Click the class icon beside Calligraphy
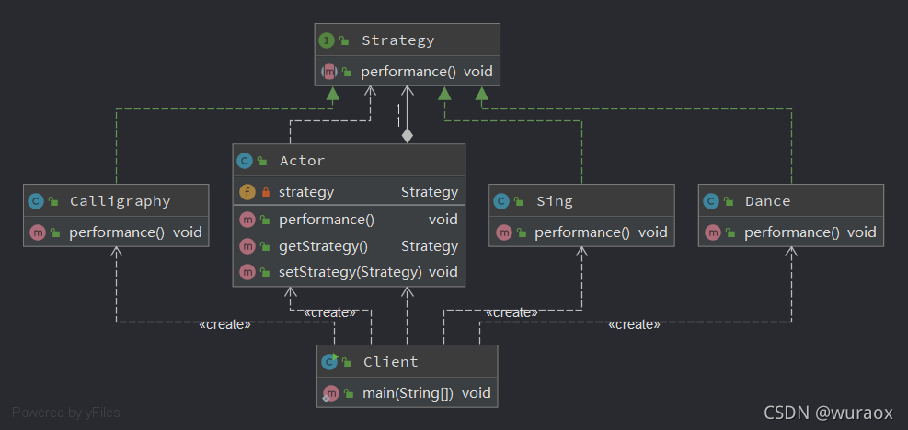This screenshot has height=430, width=908. [36, 201]
